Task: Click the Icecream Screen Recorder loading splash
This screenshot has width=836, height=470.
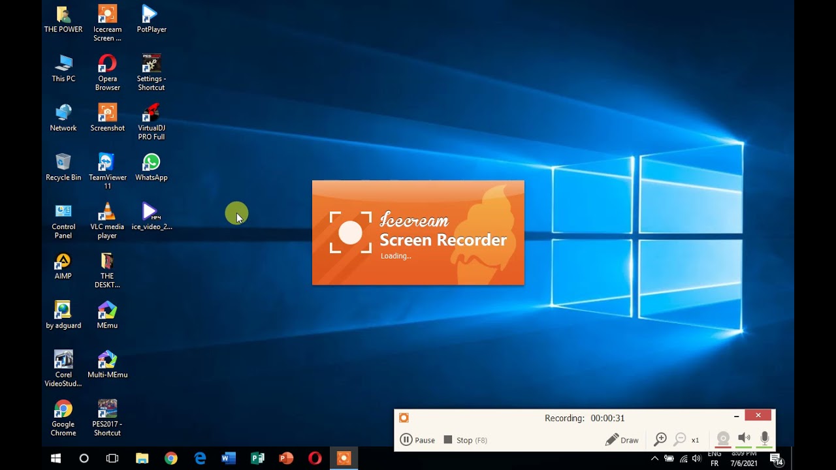Action: point(418,232)
